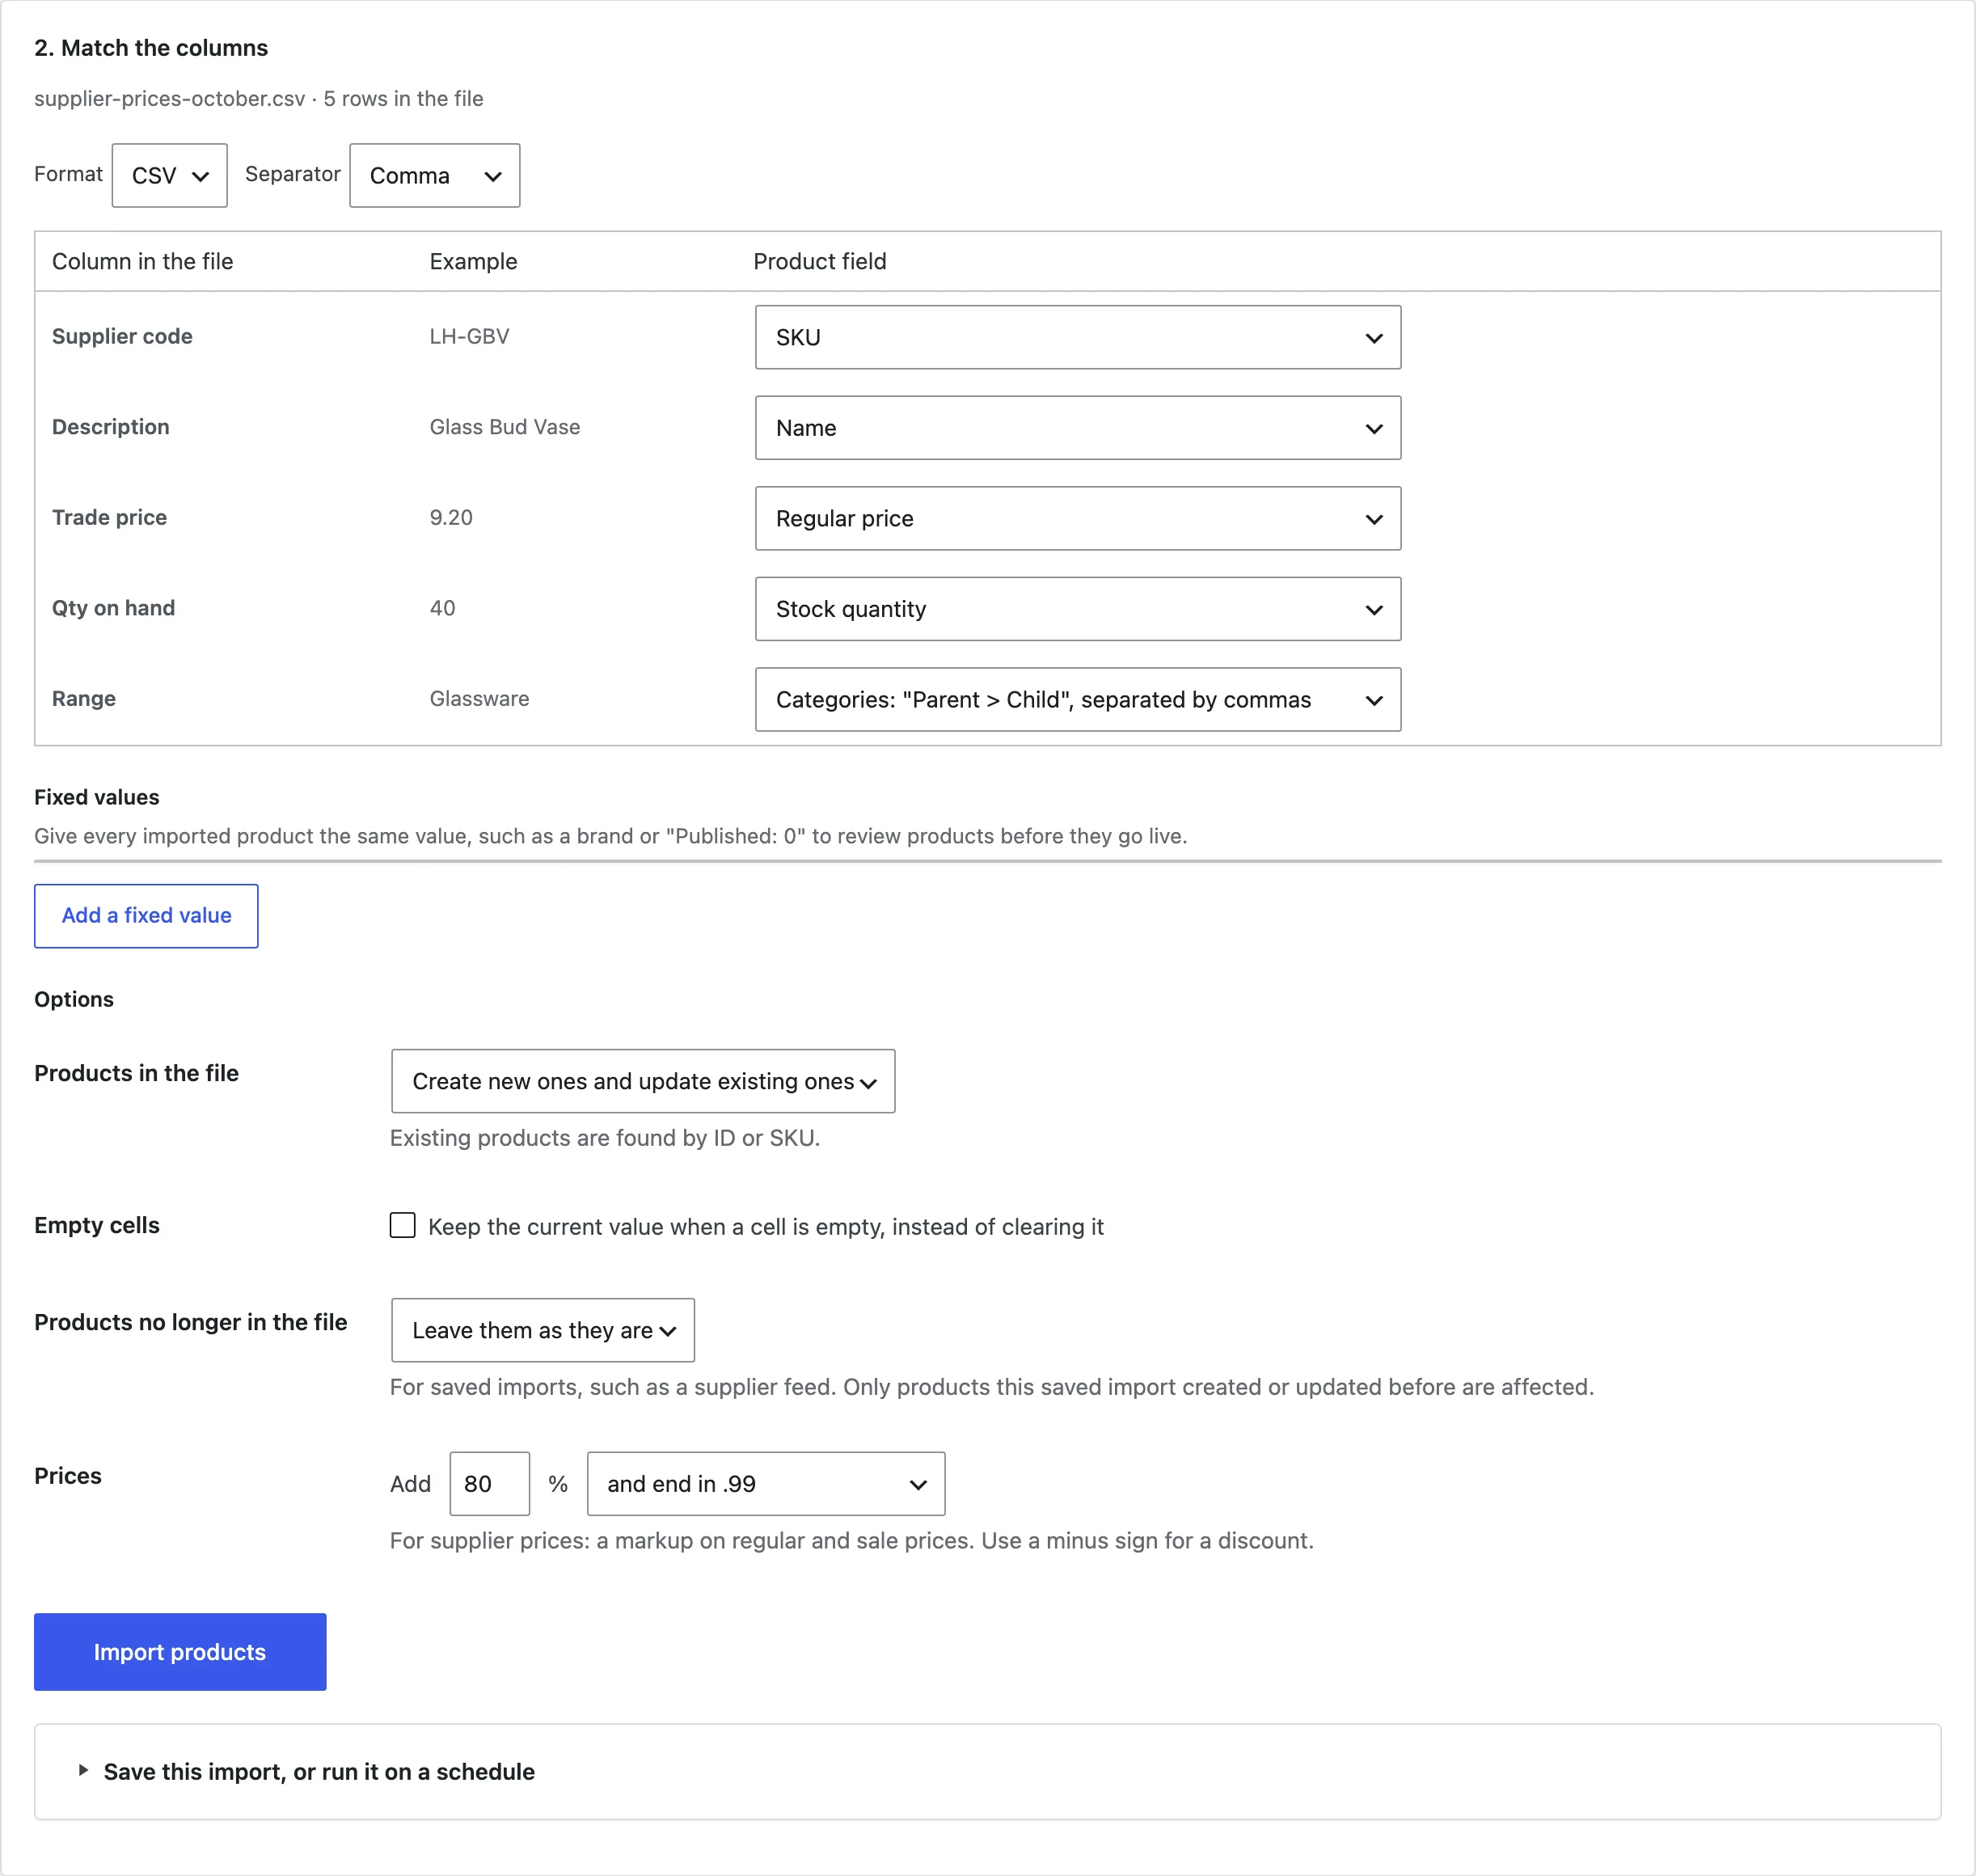Enable keep current value for empty cells

[402, 1225]
